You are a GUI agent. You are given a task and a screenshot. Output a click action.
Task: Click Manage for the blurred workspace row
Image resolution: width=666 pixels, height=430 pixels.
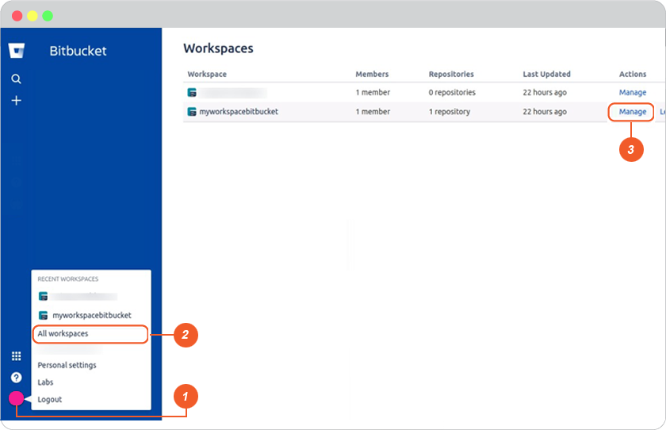pos(633,92)
